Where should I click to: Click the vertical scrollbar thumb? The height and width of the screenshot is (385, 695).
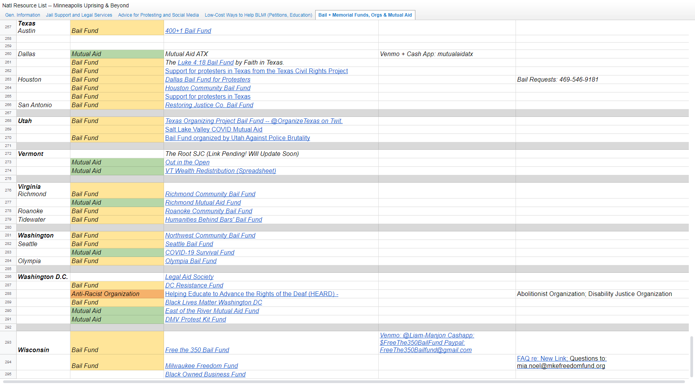(x=692, y=356)
